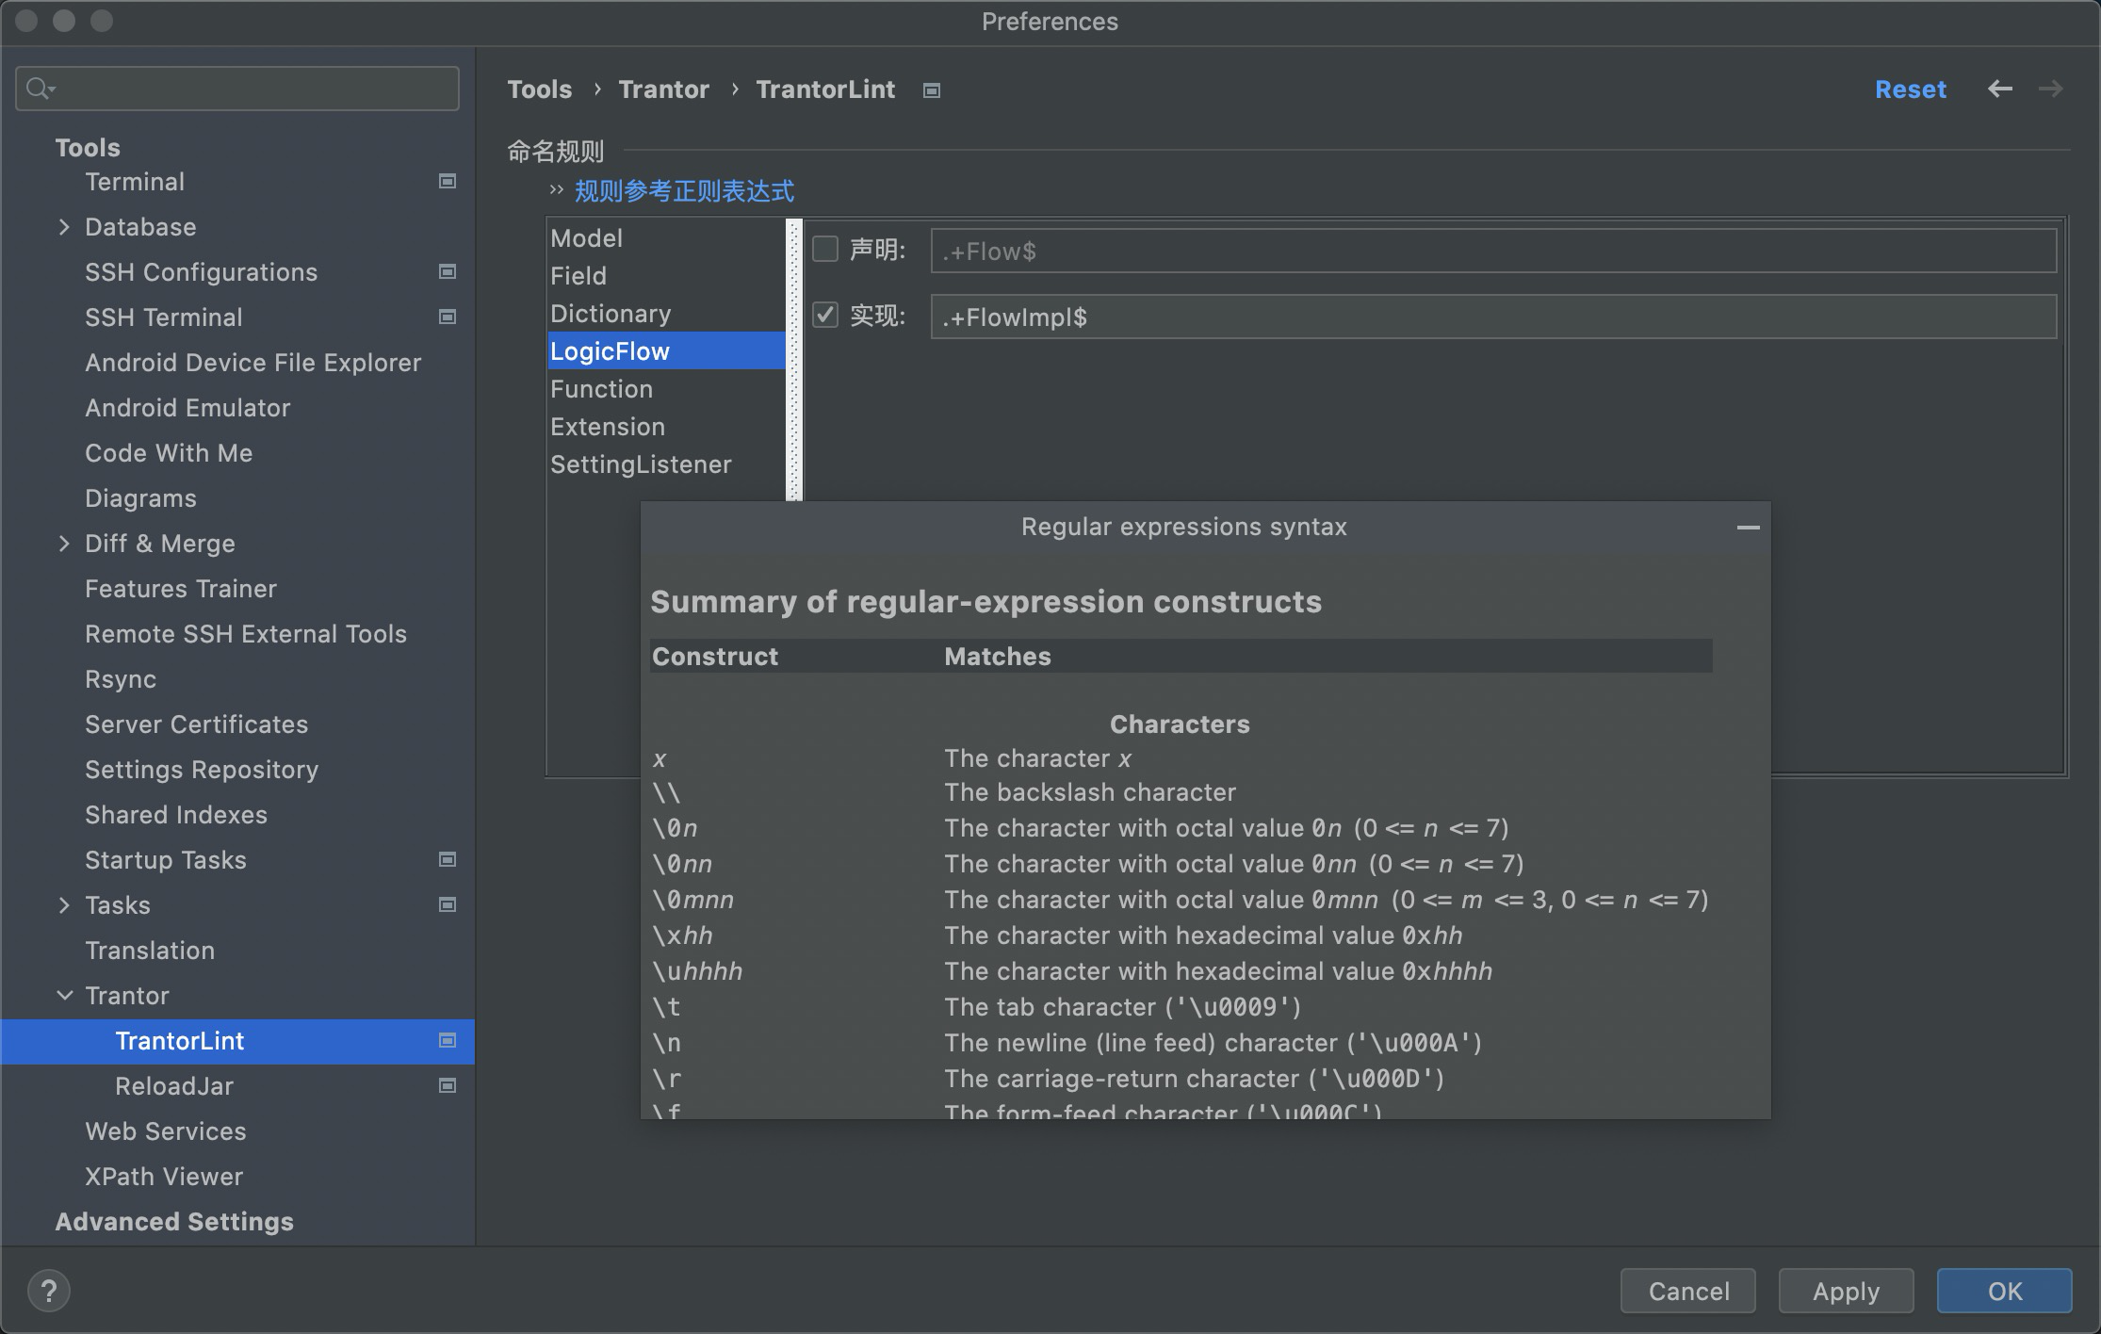Enable the 声明 checkbox
This screenshot has width=2101, height=1334.
pyautogui.click(x=825, y=249)
